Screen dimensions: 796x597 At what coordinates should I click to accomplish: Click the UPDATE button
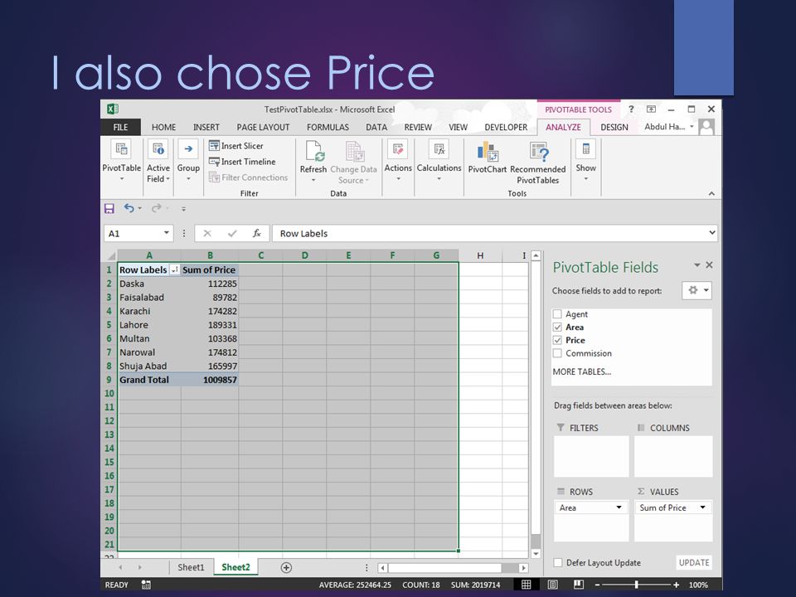coord(694,562)
